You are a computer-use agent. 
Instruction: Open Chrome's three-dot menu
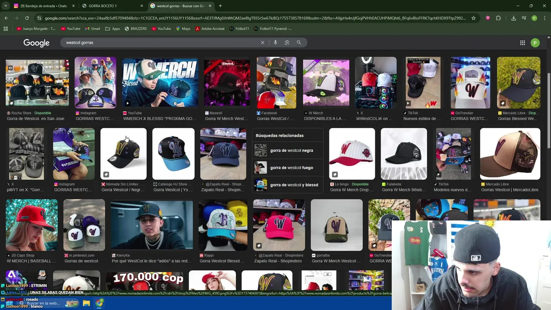[x=544, y=18]
